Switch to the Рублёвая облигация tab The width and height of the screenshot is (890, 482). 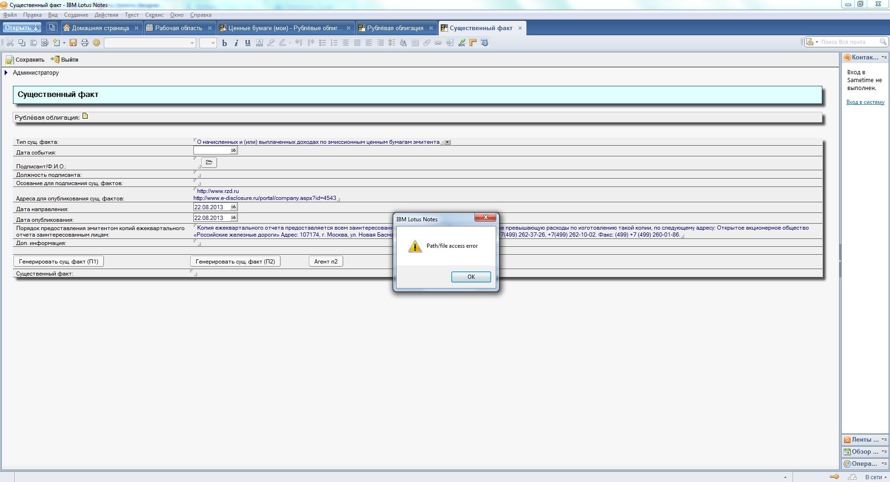tap(395, 28)
